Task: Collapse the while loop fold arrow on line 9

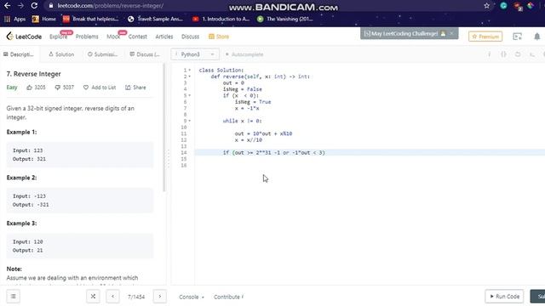Action: coord(189,121)
